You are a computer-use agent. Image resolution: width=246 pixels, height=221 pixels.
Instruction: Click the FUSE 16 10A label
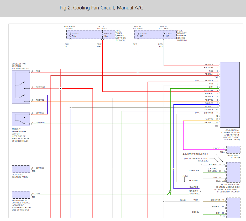pos(108,35)
